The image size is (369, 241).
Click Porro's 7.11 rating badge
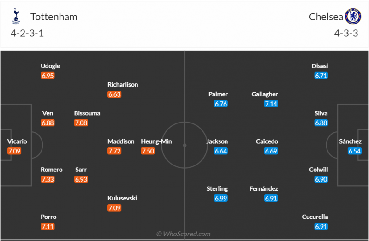(48, 227)
